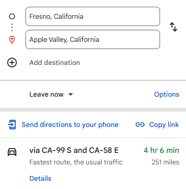
Task: Click the Fastest route, the usual traffic description
Action: click(76, 162)
